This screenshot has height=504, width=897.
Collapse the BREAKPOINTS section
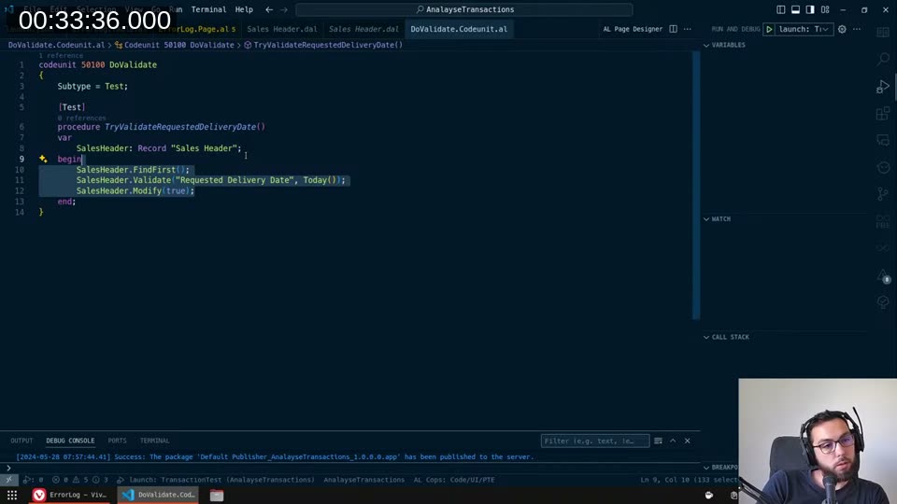[720, 468]
